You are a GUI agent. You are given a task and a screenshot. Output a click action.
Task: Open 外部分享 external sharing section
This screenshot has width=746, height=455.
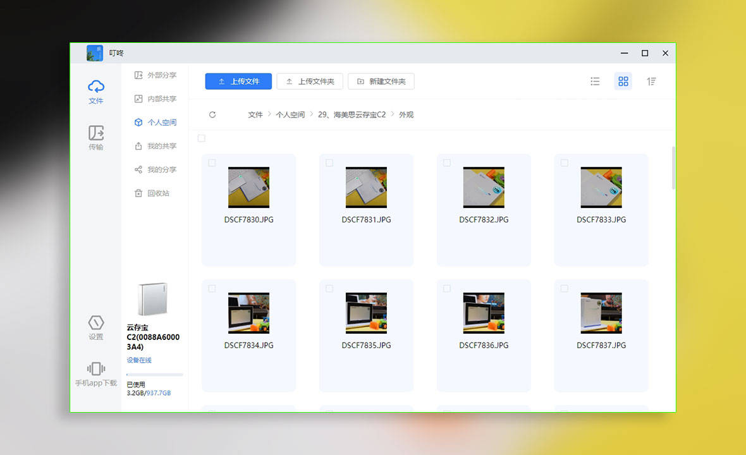(x=155, y=75)
